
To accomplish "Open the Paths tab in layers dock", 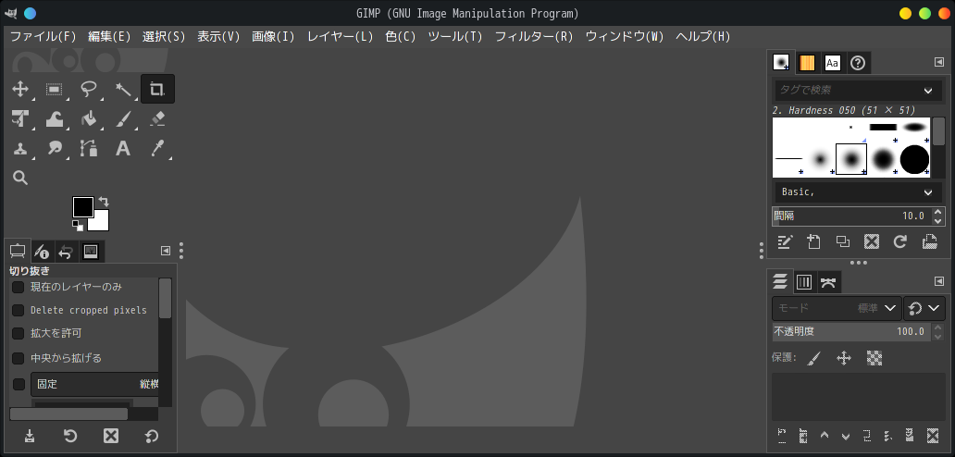I will point(828,282).
